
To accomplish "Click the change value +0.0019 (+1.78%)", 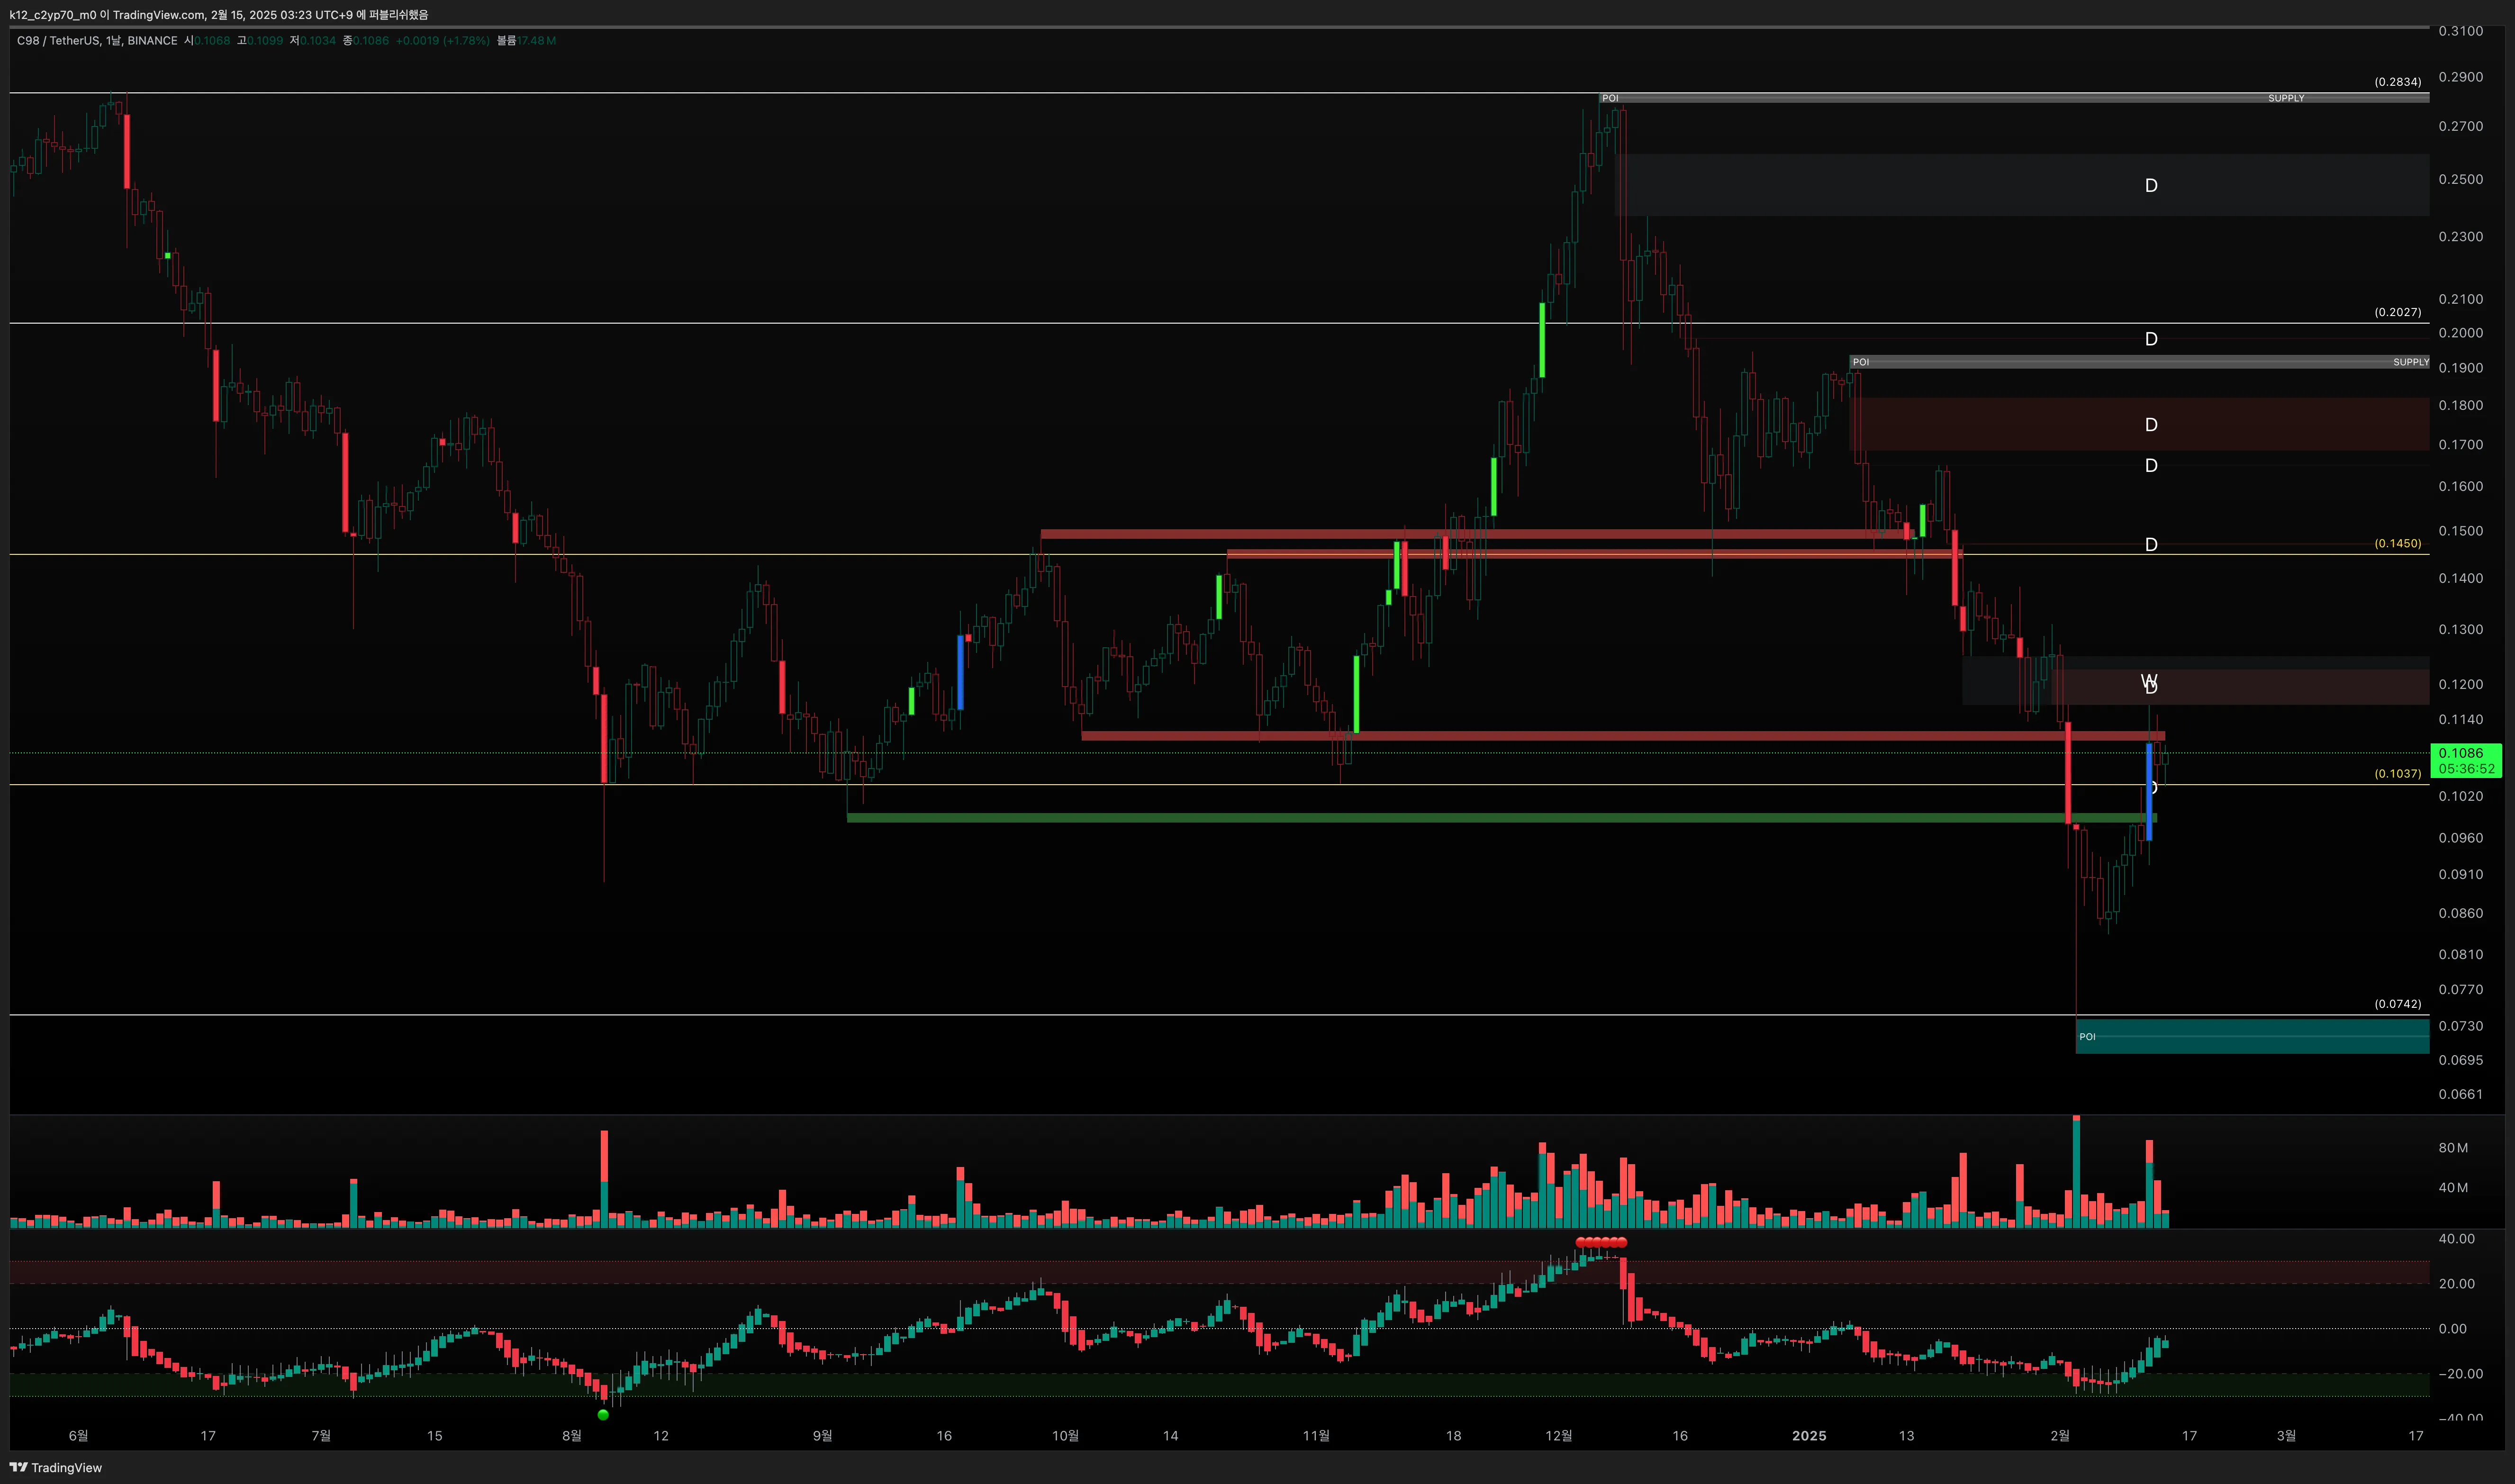I will (442, 41).
